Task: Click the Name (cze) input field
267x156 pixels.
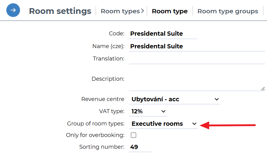Action: point(197,46)
